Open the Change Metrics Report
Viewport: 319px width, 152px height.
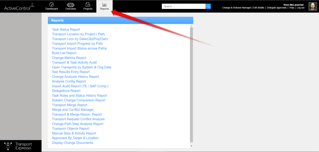pyautogui.click(x=69, y=58)
